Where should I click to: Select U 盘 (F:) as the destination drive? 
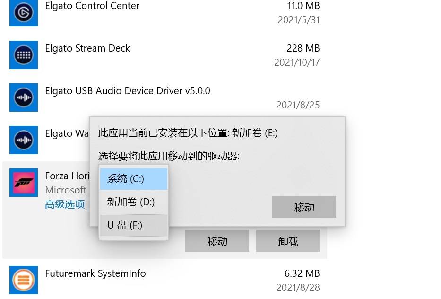click(x=134, y=225)
